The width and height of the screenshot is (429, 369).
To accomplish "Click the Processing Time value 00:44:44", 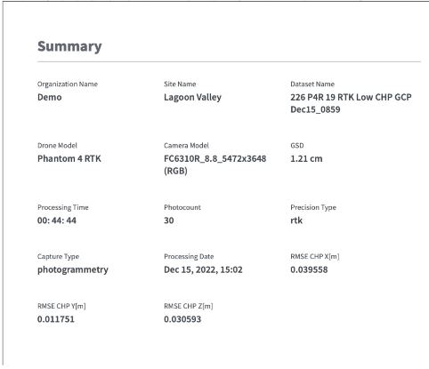I will point(57,221).
